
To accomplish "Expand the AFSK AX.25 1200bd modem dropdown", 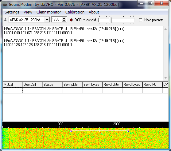I will click(x=47, y=20).
